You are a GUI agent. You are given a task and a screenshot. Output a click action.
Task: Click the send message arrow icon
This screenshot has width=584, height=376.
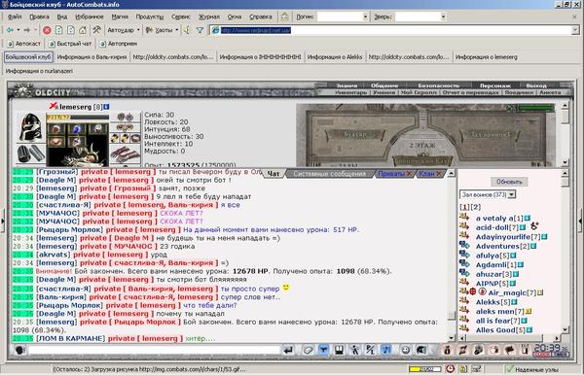[288, 350]
